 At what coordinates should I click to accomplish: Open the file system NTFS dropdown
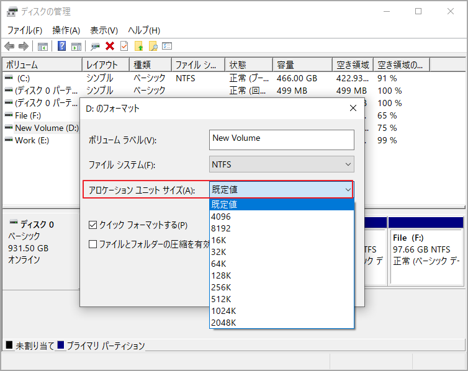click(282, 164)
